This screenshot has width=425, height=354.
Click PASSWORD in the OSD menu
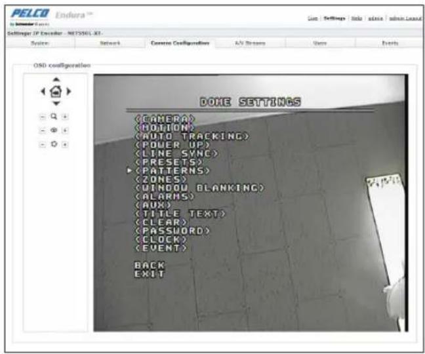pyautogui.click(x=172, y=231)
